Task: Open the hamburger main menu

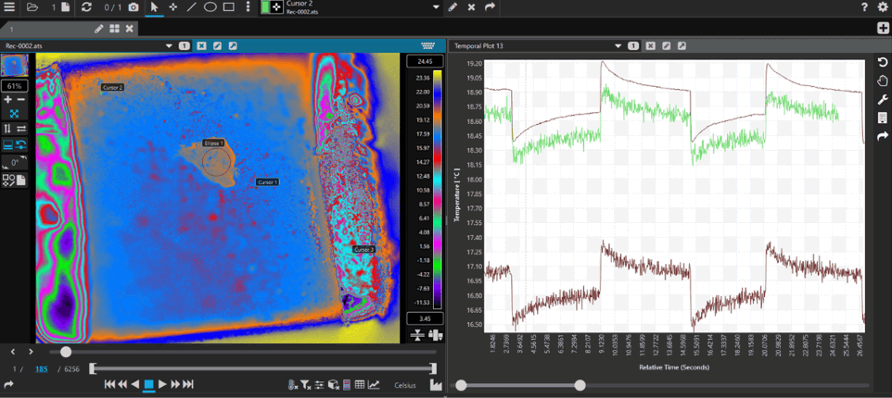Action: coord(10,7)
